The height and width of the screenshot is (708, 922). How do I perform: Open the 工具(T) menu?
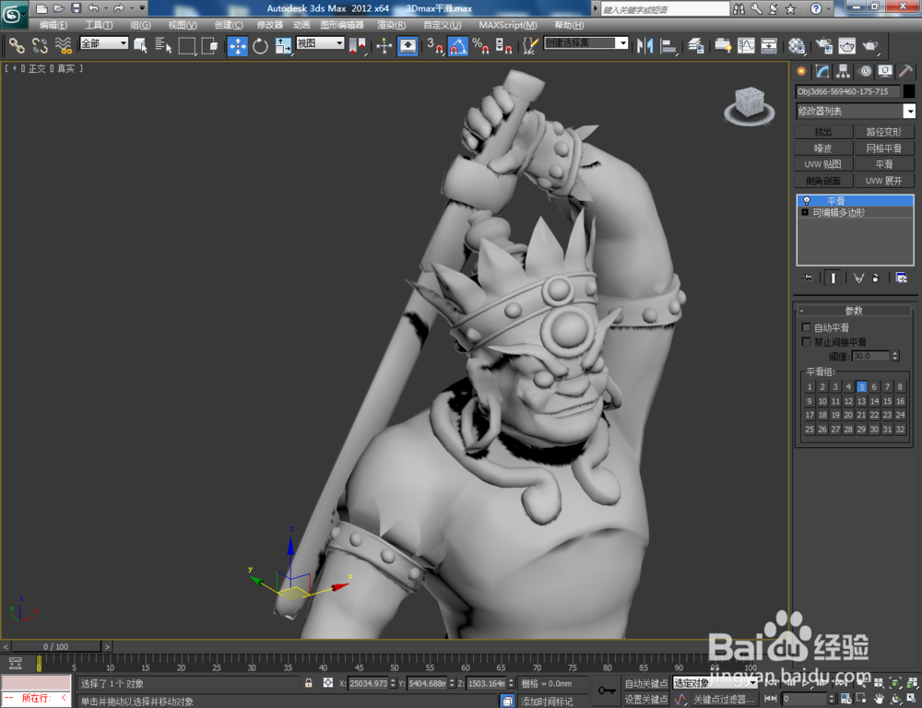pyautogui.click(x=99, y=25)
